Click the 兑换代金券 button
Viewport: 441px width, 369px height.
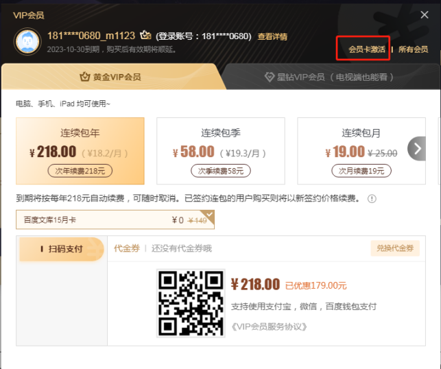pos(396,248)
